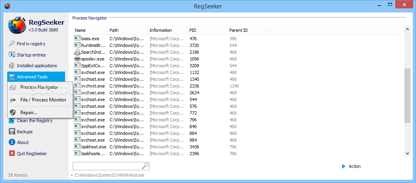Viewport: 416px width, 183px height.
Task: Click the WWAHost.exe path status text
Action: point(109,175)
